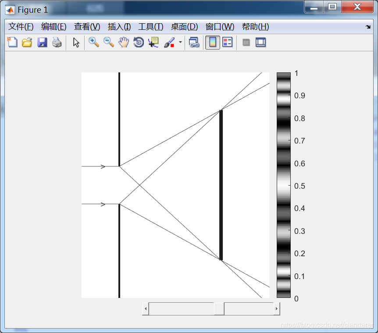Click the lower slit barrier line
This screenshot has width=378, height=333.
[119, 251]
